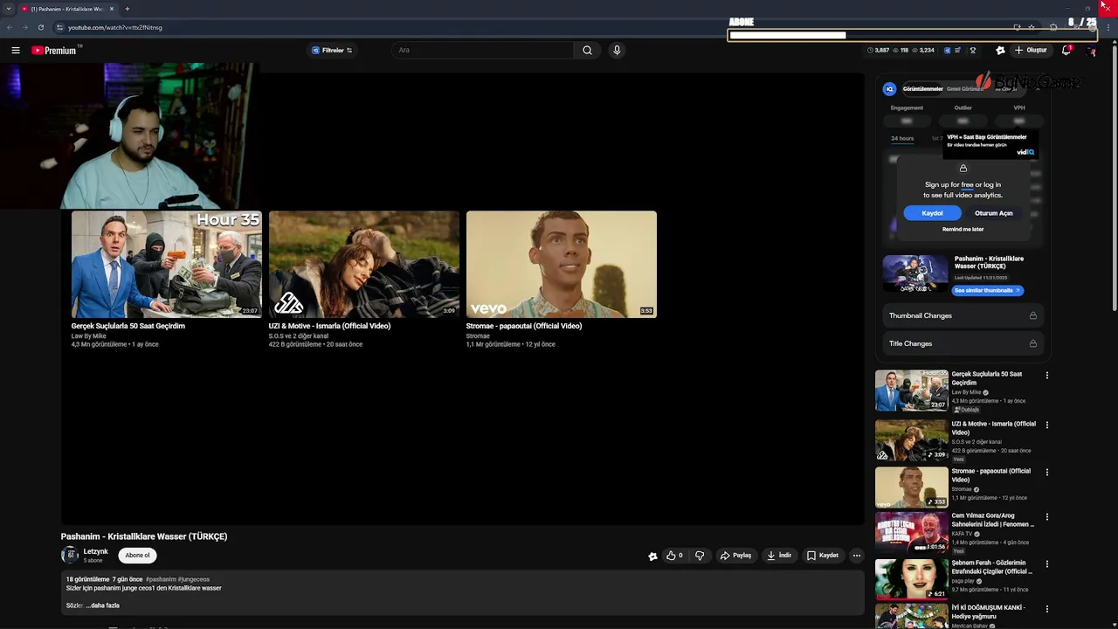Open a new browser tab
The image size is (1118, 629).
(127, 9)
